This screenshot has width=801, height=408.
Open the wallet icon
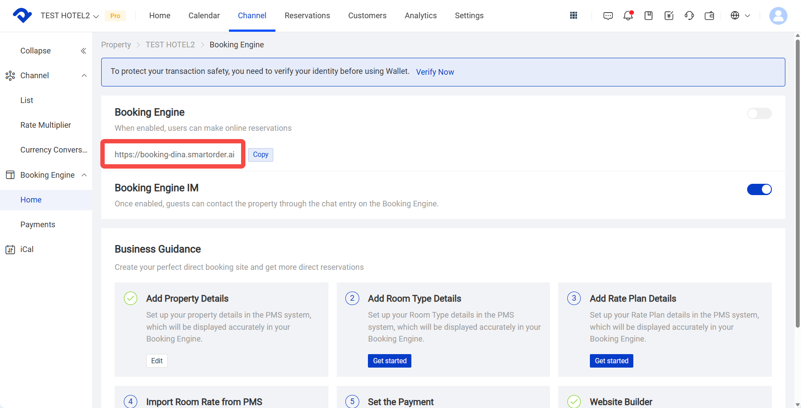click(x=709, y=16)
